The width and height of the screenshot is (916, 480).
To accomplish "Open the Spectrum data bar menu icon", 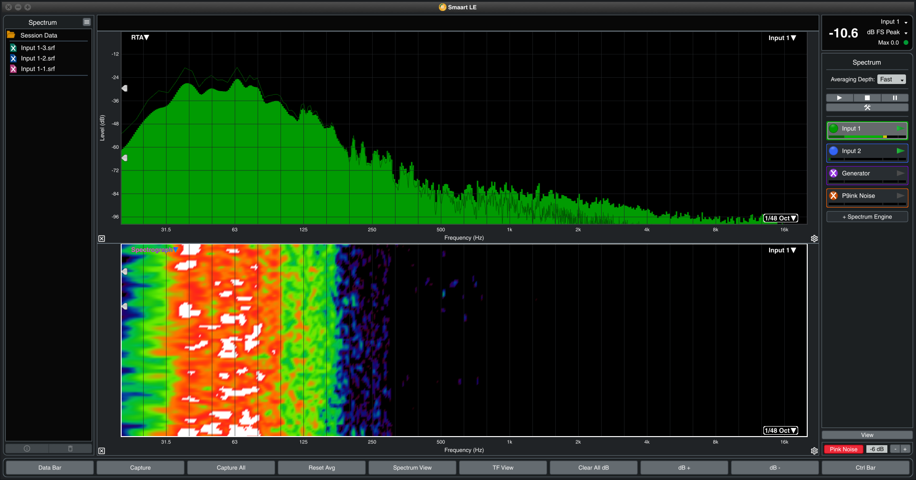I will pyautogui.click(x=87, y=22).
